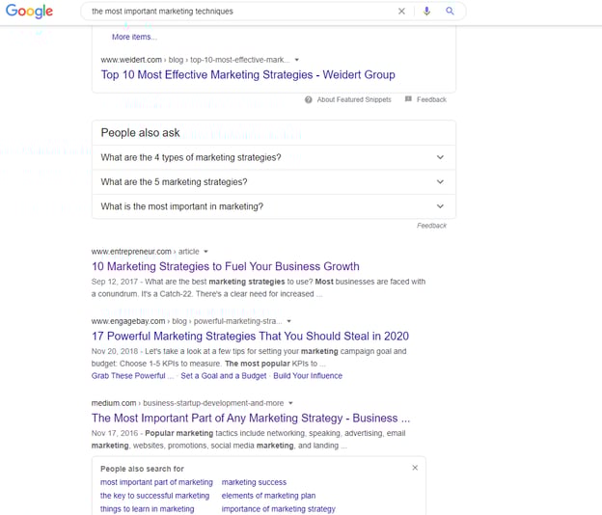
Task: Search most important part of marketing
Action: (156, 482)
